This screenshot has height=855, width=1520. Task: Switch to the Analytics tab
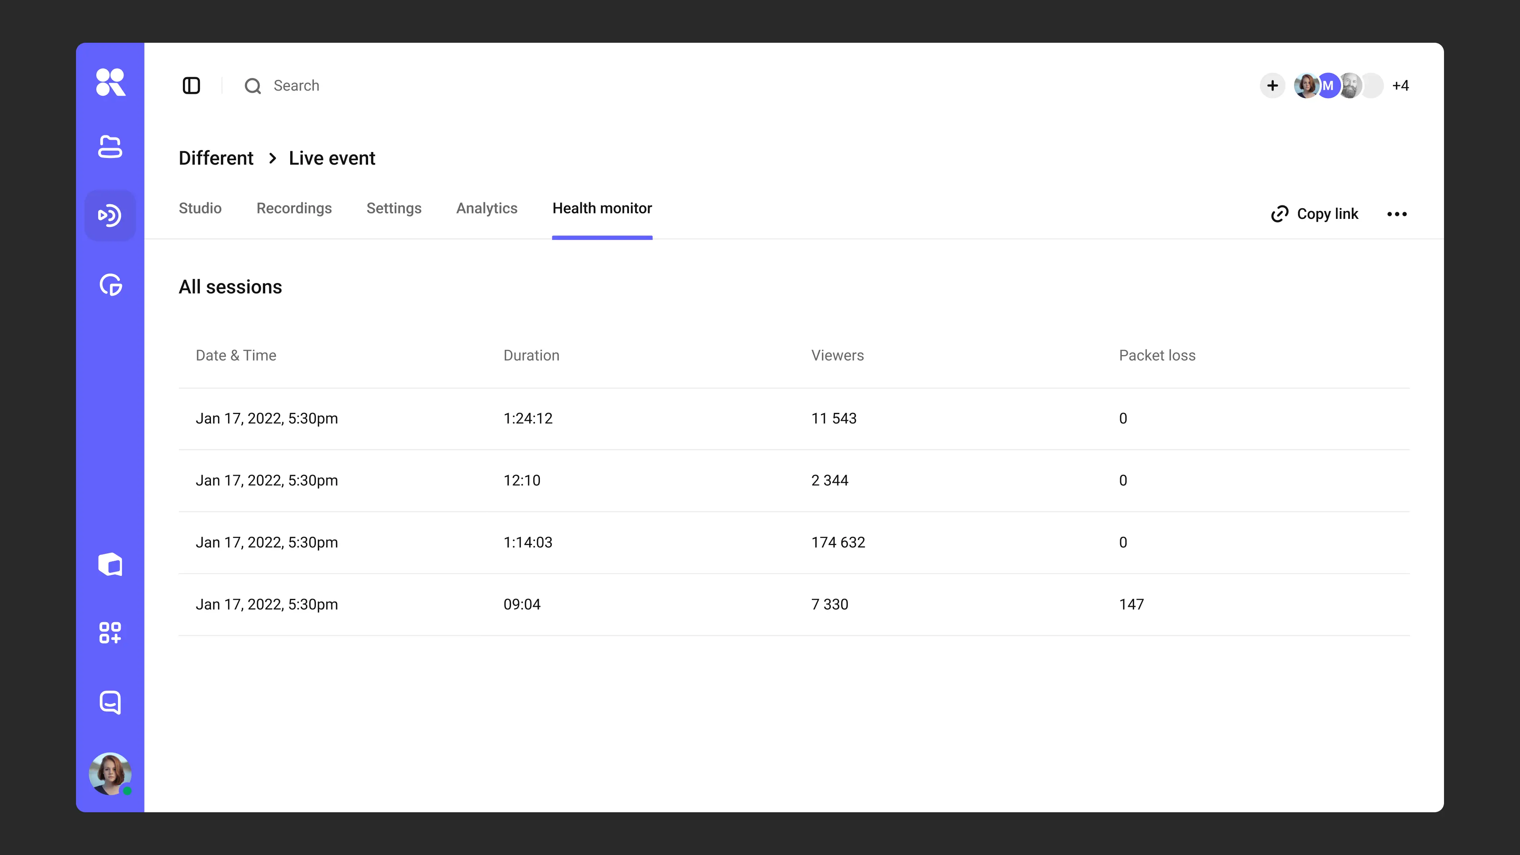[x=487, y=208]
